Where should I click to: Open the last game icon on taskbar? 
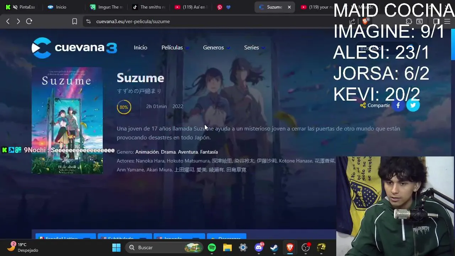click(x=321, y=247)
